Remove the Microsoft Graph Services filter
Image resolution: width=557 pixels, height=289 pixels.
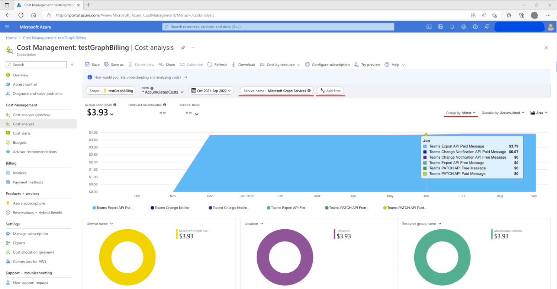click(309, 90)
